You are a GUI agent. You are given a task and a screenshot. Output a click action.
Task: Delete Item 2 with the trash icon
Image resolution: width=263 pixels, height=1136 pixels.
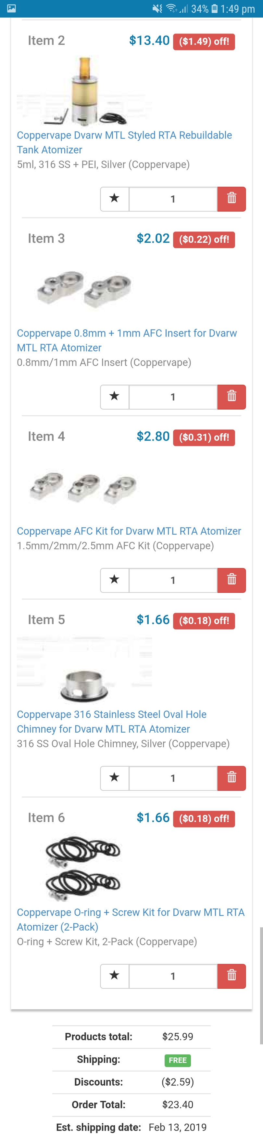231,199
